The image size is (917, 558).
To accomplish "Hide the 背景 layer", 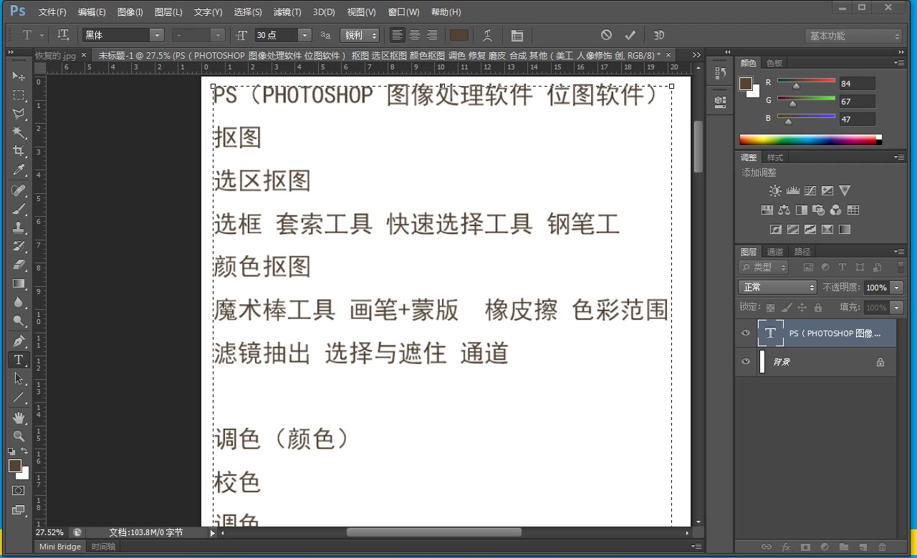I will (746, 362).
